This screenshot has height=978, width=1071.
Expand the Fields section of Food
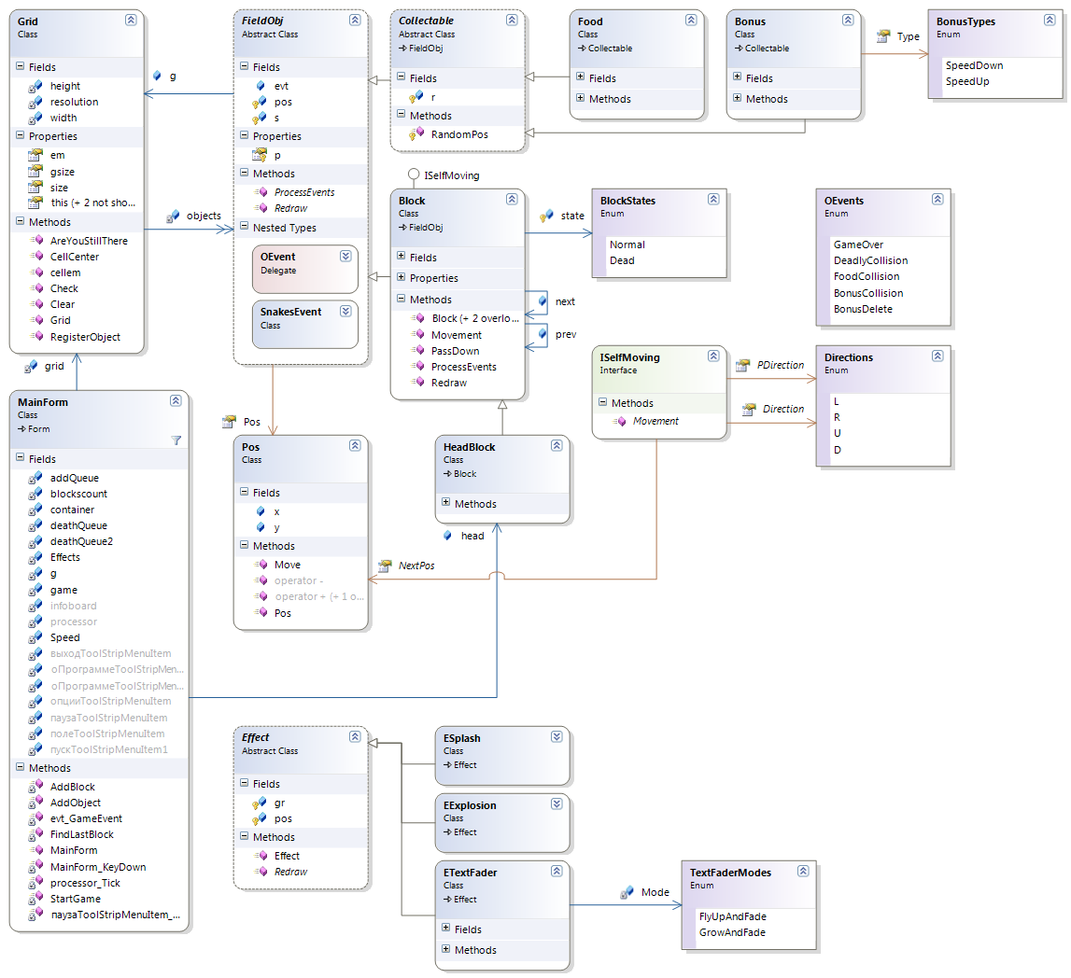581,77
